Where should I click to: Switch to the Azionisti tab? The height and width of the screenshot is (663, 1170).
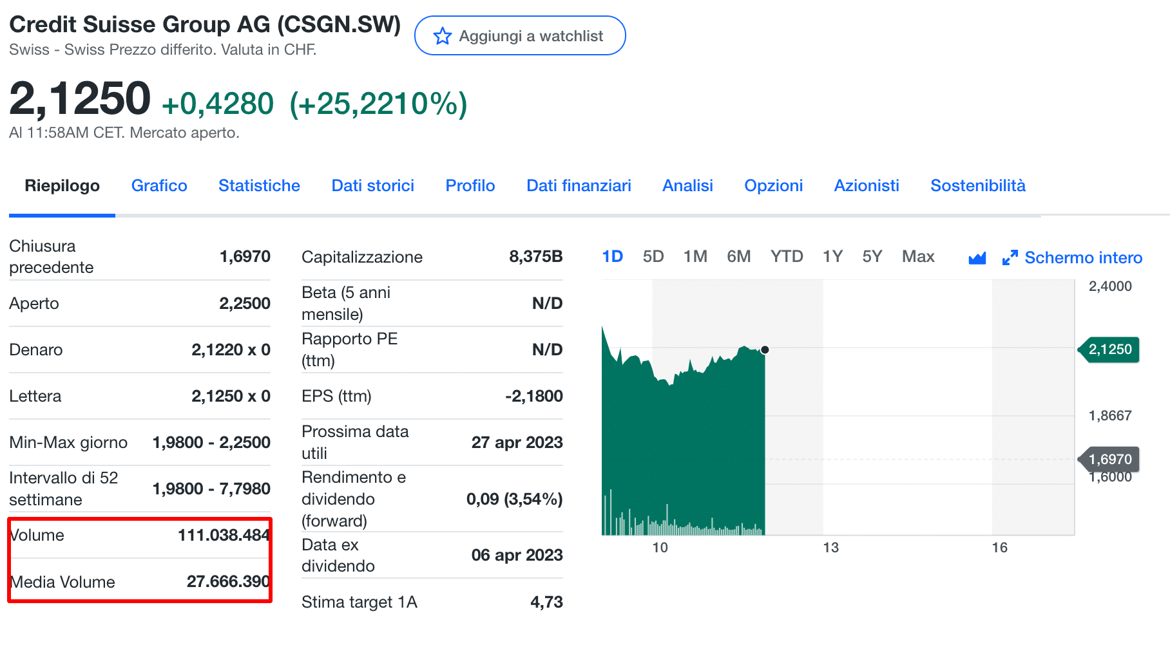tap(867, 186)
